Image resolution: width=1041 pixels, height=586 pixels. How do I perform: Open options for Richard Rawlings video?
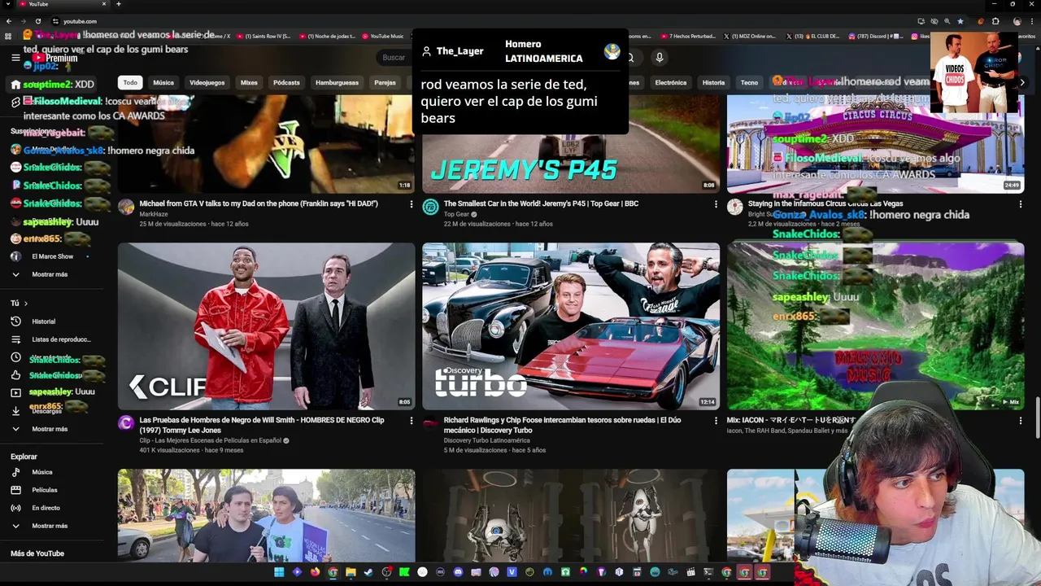(x=716, y=421)
